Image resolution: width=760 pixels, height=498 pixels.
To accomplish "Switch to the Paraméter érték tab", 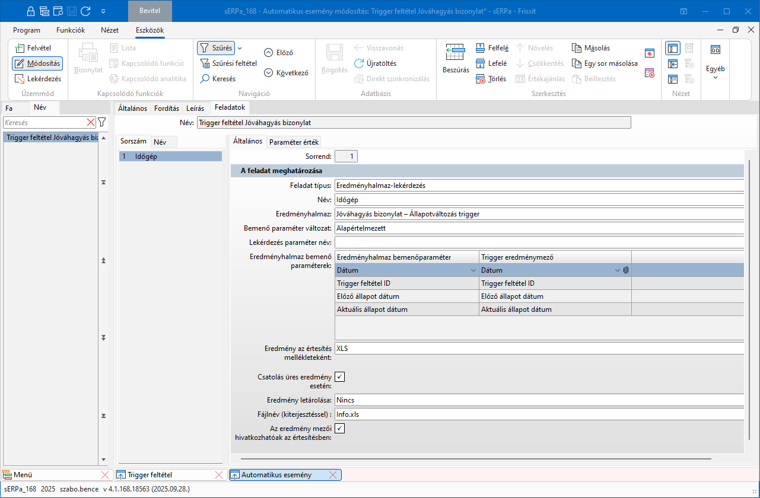I will point(294,142).
